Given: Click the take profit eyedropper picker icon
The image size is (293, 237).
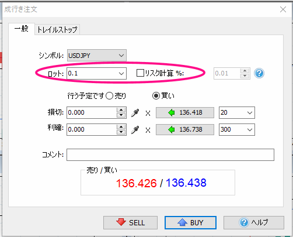Looking at the screenshot, I should click(x=135, y=130).
